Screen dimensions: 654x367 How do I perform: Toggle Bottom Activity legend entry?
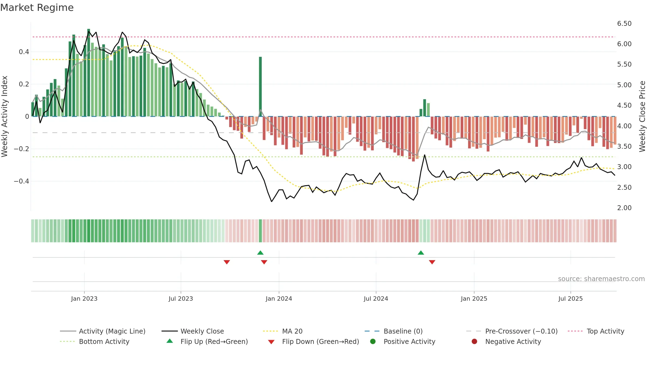click(95, 341)
